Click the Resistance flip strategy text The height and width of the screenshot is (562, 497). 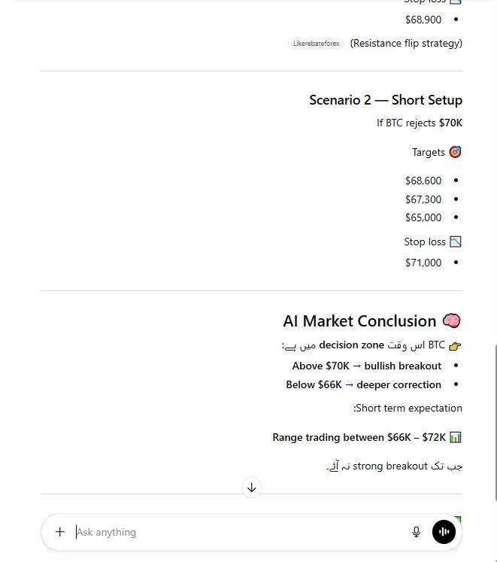click(x=406, y=43)
